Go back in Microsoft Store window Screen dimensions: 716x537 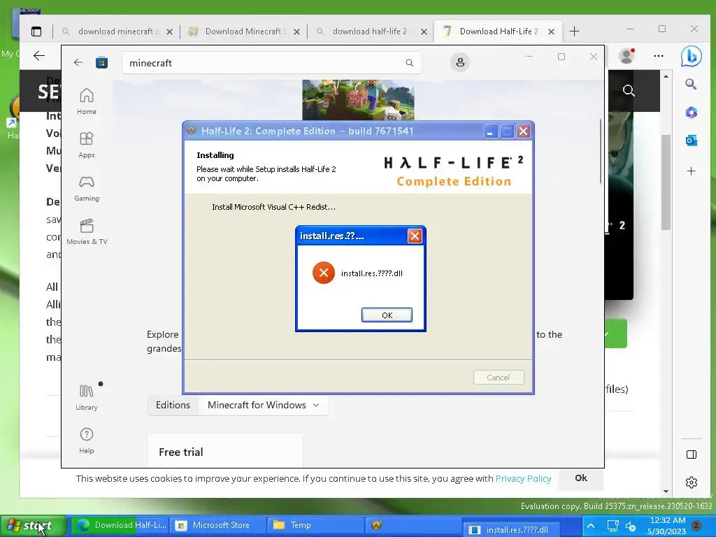tap(78, 62)
